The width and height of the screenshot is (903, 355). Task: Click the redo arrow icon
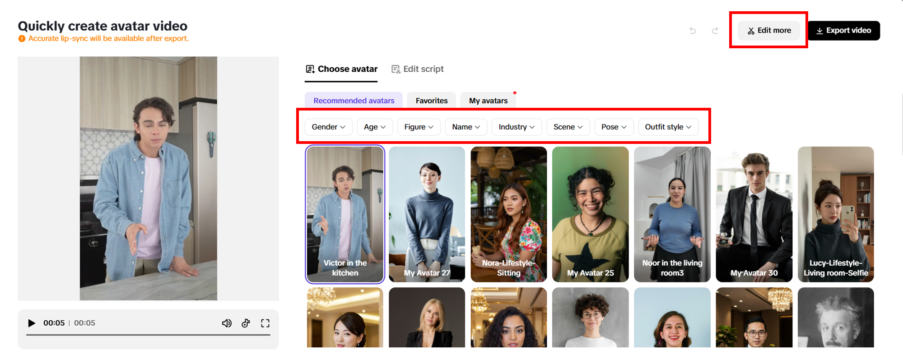[x=715, y=31]
